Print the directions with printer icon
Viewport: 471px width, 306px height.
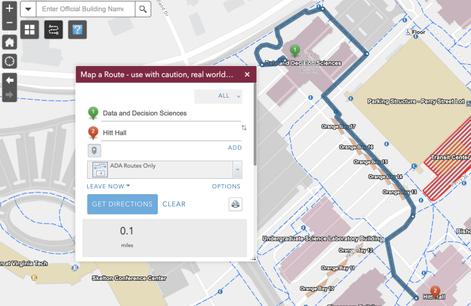[x=235, y=204]
